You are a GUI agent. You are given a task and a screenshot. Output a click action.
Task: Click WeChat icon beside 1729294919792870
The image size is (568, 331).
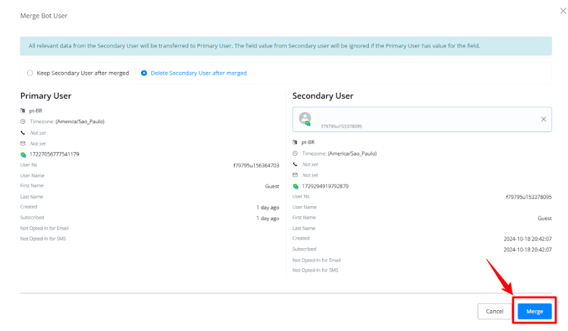[295, 186]
